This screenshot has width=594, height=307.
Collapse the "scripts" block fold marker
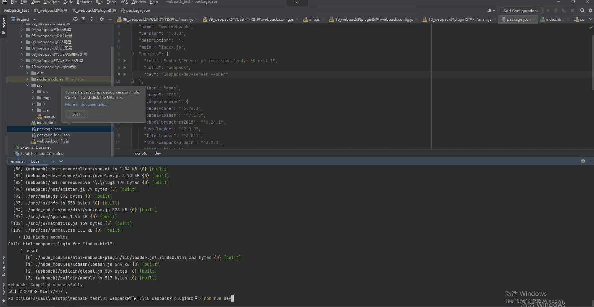coord(132,54)
